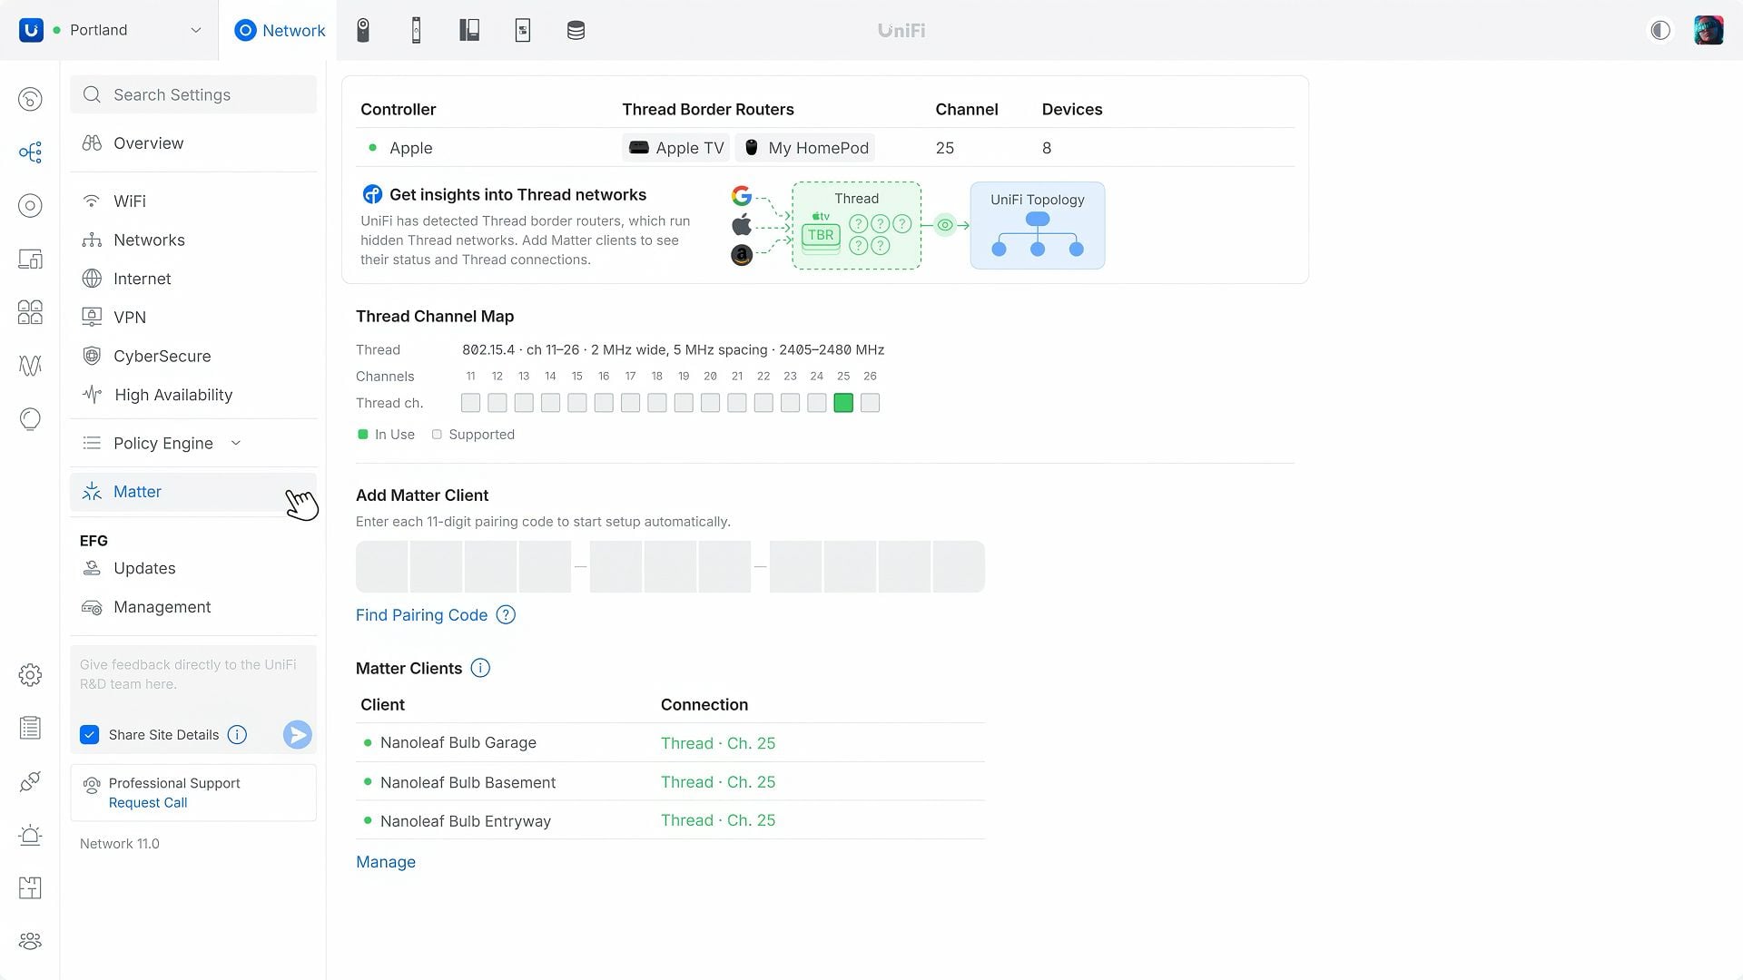The height and width of the screenshot is (980, 1743).
Task: Send feedback with the arrow button
Action: click(x=297, y=734)
